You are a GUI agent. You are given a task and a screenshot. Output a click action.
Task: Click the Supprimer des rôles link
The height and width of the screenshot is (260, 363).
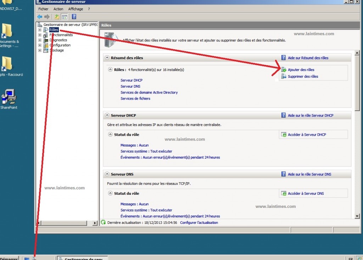[x=303, y=76]
